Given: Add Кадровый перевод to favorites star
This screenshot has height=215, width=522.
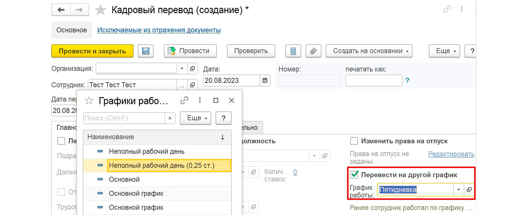Looking at the screenshot, I should coord(100,10).
